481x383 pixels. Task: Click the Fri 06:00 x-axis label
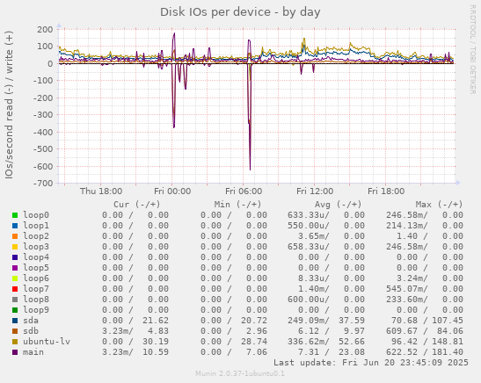click(x=244, y=191)
